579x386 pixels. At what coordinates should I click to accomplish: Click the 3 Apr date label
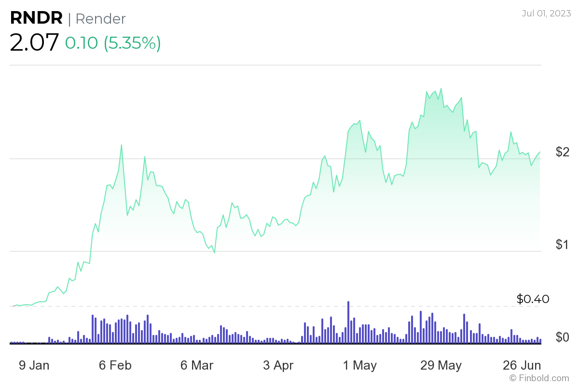[x=278, y=365]
